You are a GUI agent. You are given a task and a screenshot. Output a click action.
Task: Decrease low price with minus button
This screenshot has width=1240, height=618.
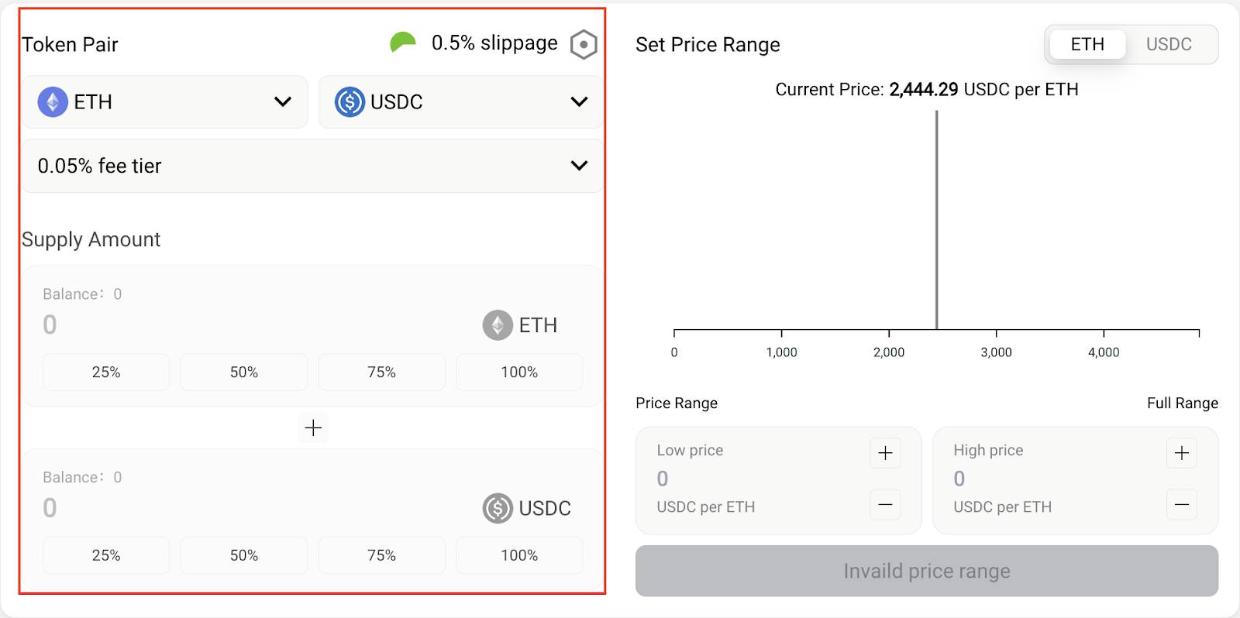tap(885, 505)
